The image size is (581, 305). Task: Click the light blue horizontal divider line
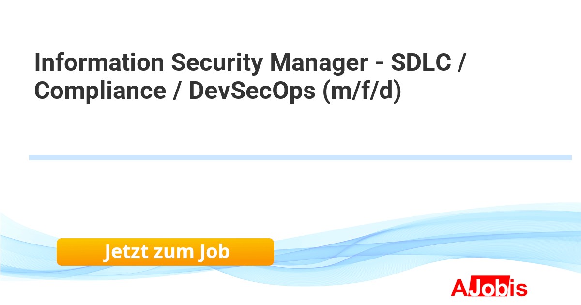coord(300,157)
